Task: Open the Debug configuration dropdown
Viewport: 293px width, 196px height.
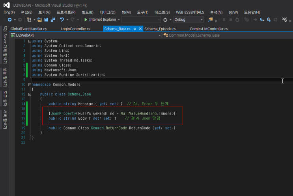Action: click(188, 20)
